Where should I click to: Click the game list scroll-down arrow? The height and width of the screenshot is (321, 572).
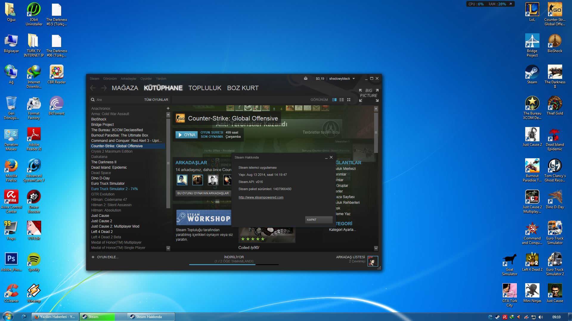click(x=168, y=248)
